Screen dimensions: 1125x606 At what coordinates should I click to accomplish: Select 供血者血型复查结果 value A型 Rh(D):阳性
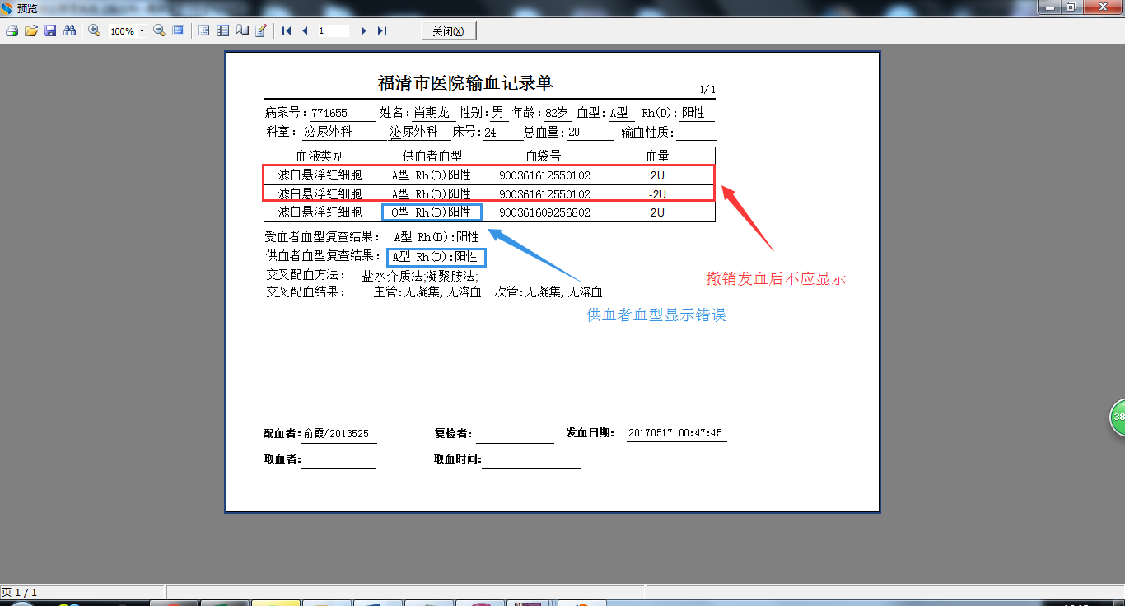436,258
